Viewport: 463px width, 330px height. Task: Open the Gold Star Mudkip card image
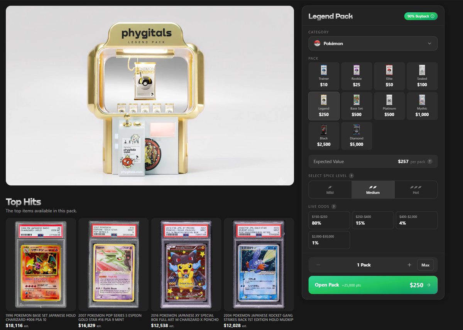259,264
